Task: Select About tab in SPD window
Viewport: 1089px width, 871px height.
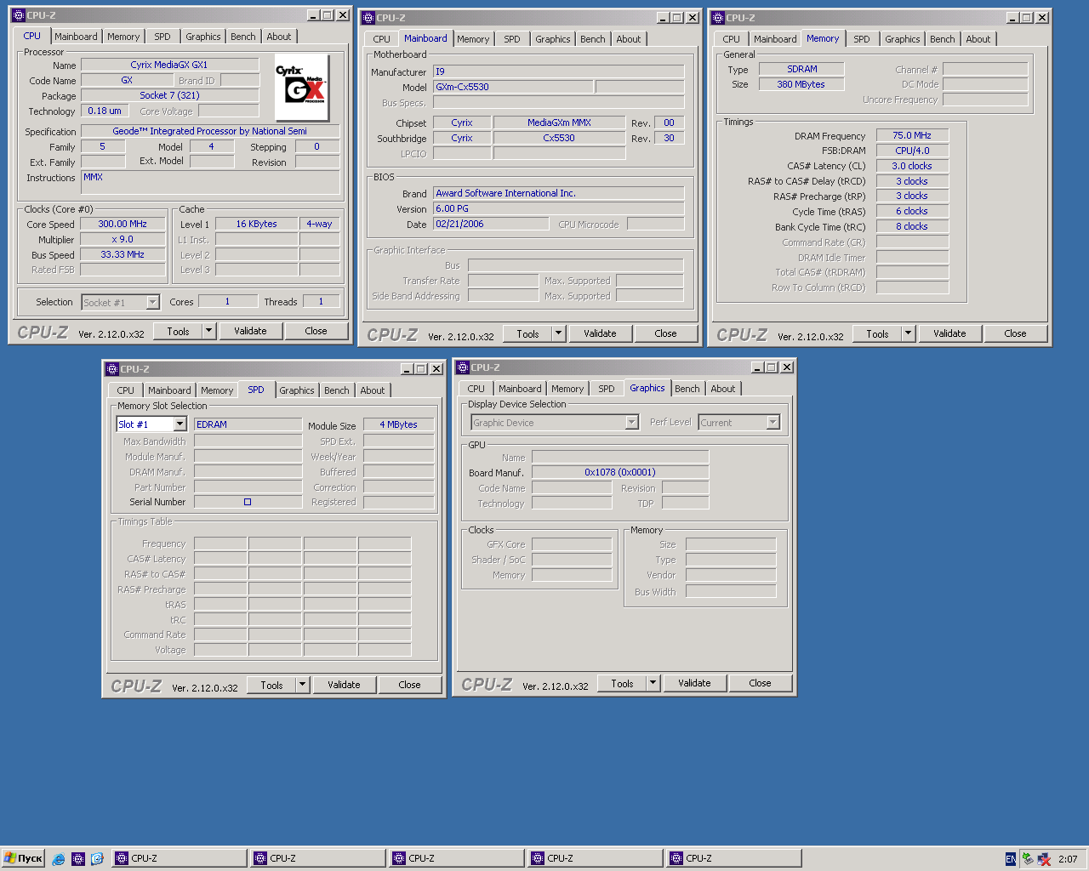Action: pos(373,390)
